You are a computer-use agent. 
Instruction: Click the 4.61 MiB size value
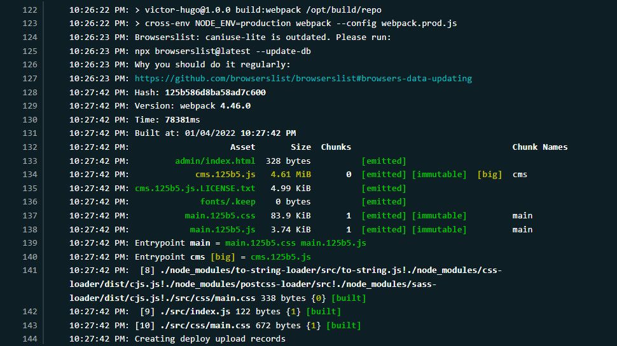tap(291, 175)
